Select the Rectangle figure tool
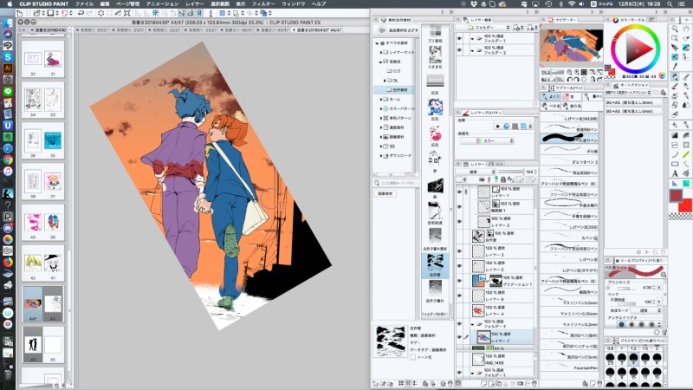 pyautogui.click(x=675, y=164)
